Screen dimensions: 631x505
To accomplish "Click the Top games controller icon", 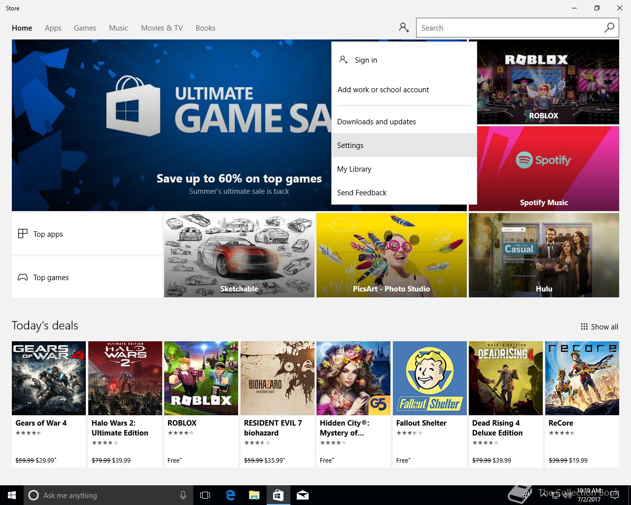I will 23,277.
